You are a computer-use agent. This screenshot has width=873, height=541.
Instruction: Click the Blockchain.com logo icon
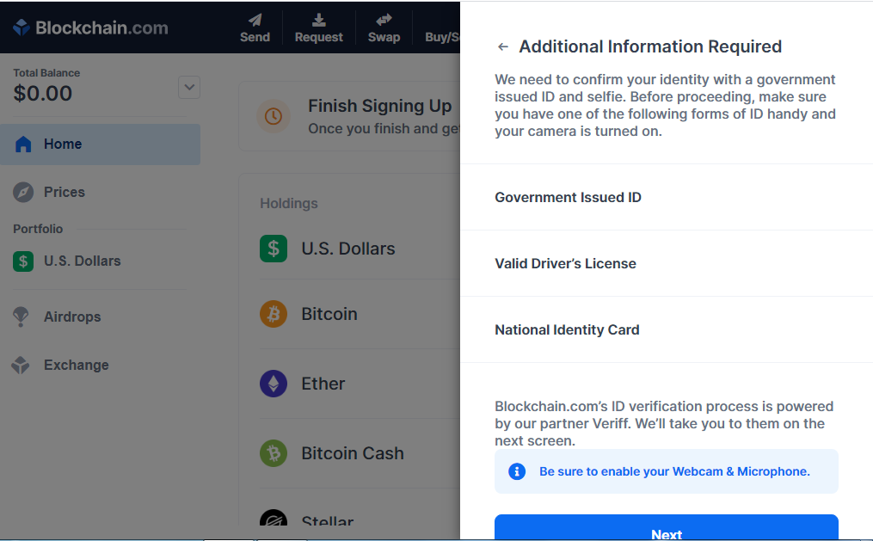coord(22,28)
